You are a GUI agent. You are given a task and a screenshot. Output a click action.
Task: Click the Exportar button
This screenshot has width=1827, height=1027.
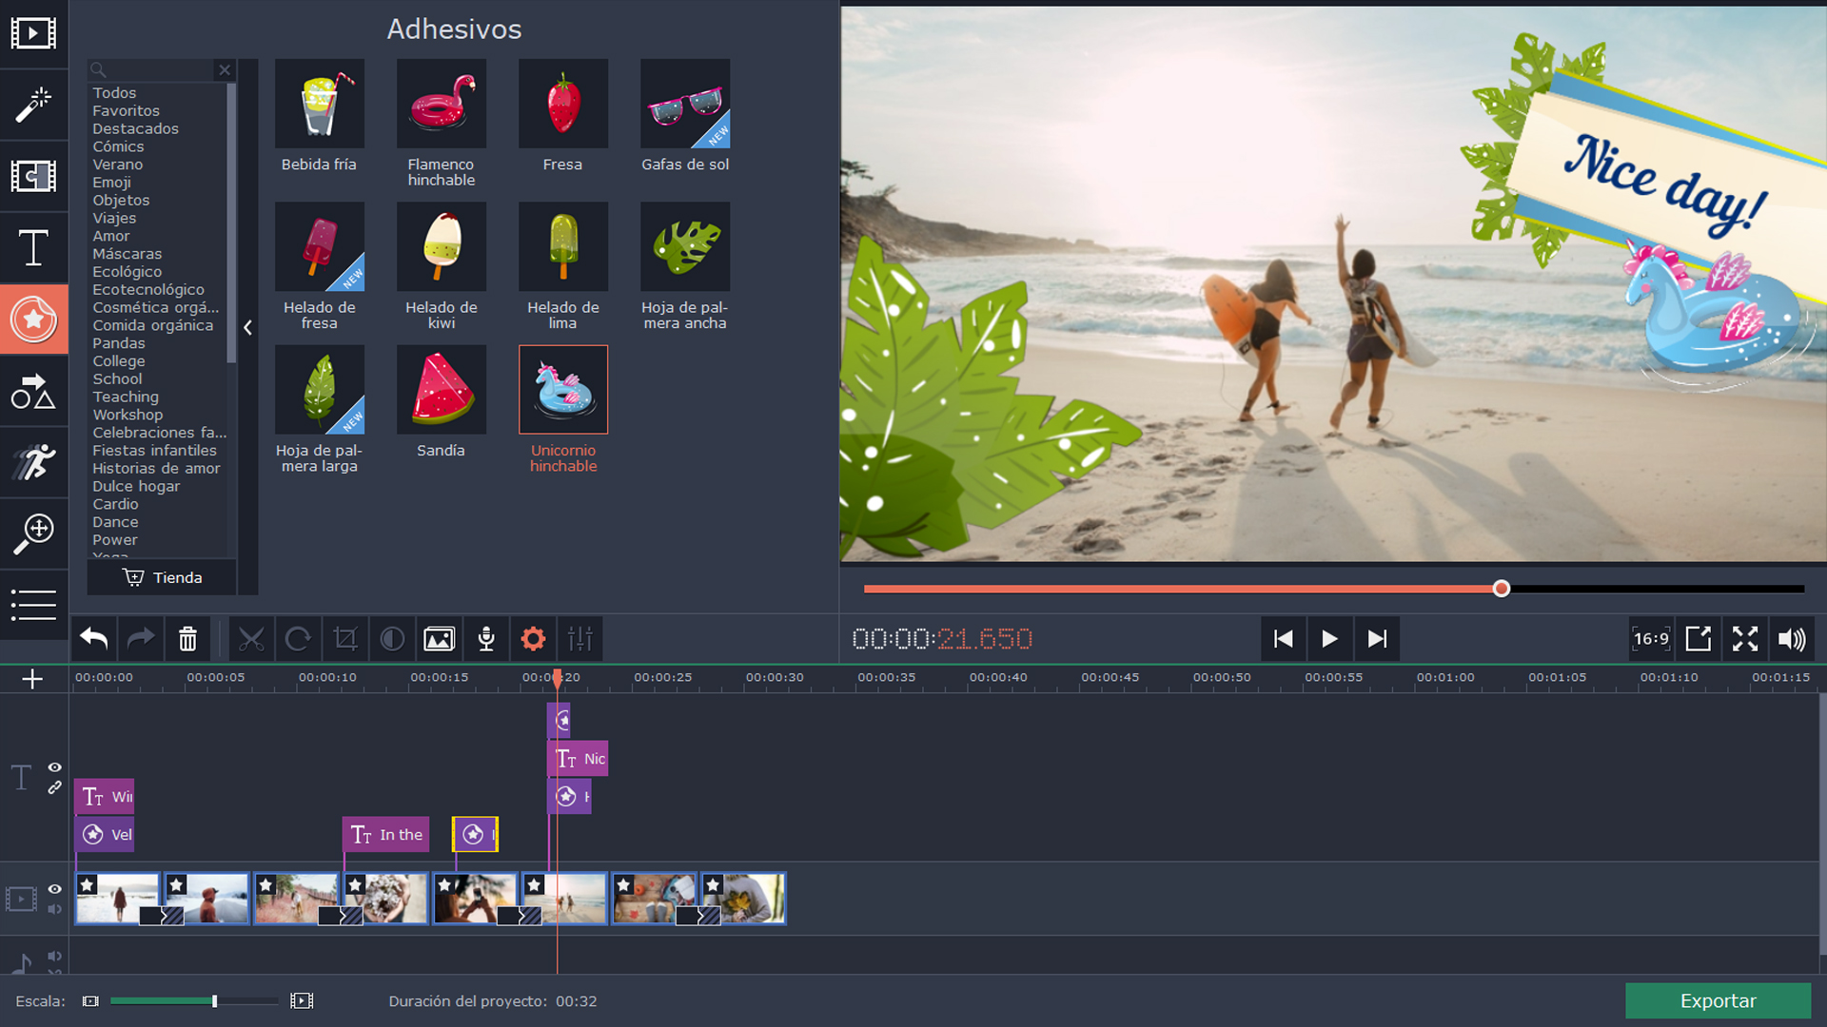pos(1718,1000)
